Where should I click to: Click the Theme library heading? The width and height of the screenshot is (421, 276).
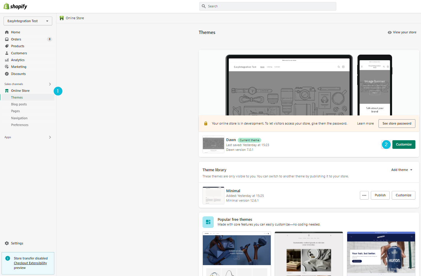tap(214, 170)
